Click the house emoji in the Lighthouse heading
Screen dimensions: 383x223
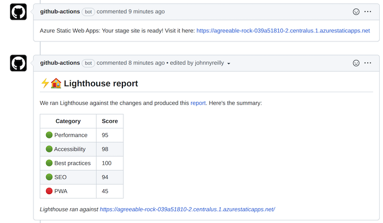(x=56, y=83)
